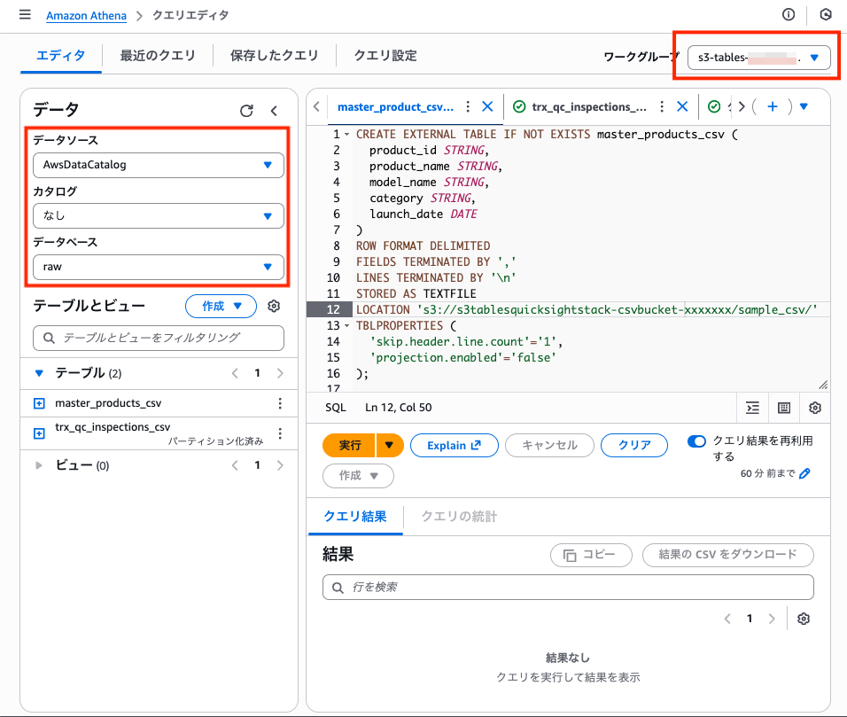Screen dimensions: 847x717
Task: Format the SQL query using the indent icon
Action: [752, 407]
